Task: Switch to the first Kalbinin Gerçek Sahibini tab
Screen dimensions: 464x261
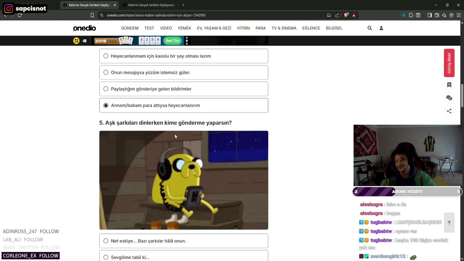Action: pos(89,5)
